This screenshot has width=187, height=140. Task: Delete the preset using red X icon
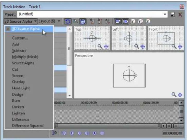click(180, 15)
